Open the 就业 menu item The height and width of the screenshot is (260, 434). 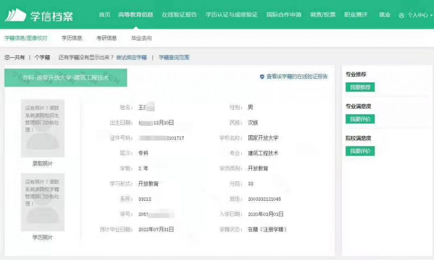click(384, 15)
